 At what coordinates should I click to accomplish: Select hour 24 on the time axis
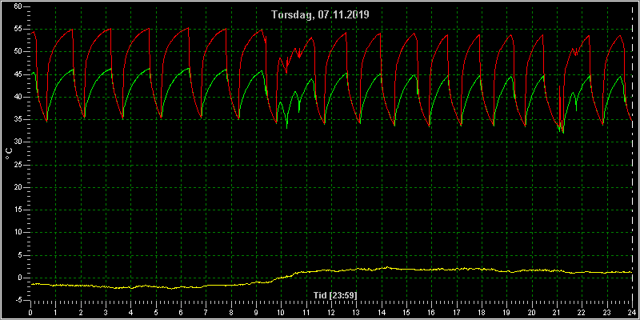[632, 312]
